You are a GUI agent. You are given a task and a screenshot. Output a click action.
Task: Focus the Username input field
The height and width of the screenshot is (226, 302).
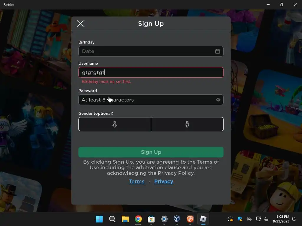(x=151, y=72)
